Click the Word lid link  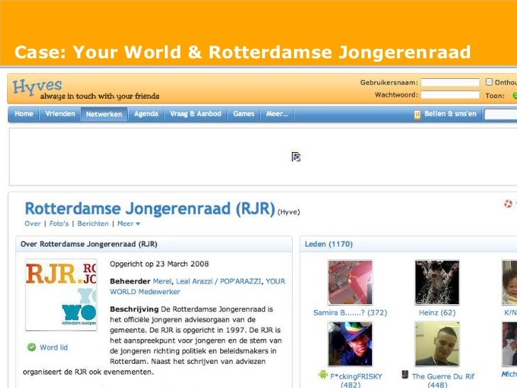54,347
